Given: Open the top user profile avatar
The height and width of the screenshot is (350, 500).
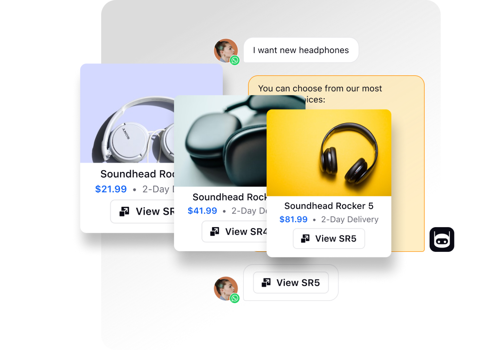Looking at the screenshot, I should click(x=226, y=51).
